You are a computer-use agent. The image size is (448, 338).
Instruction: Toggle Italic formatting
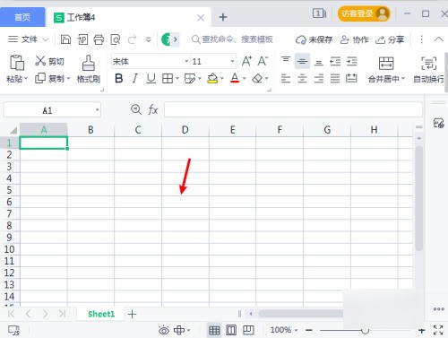coord(135,79)
